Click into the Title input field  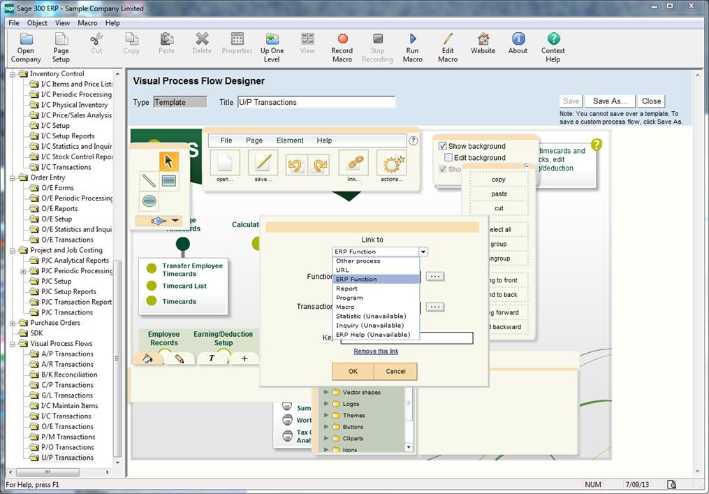(x=316, y=102)
